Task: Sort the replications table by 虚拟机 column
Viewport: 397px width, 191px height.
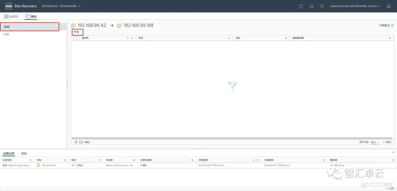Action: [x=85, y=38]
